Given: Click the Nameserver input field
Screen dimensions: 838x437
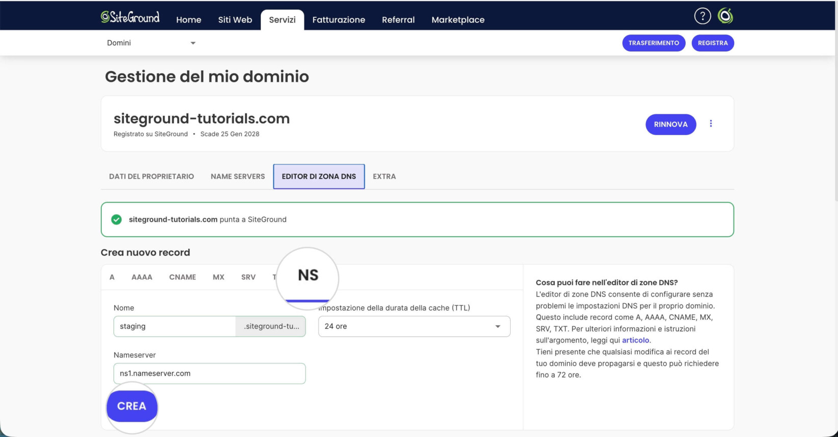Looking at the screenshot, I should 209,373.
